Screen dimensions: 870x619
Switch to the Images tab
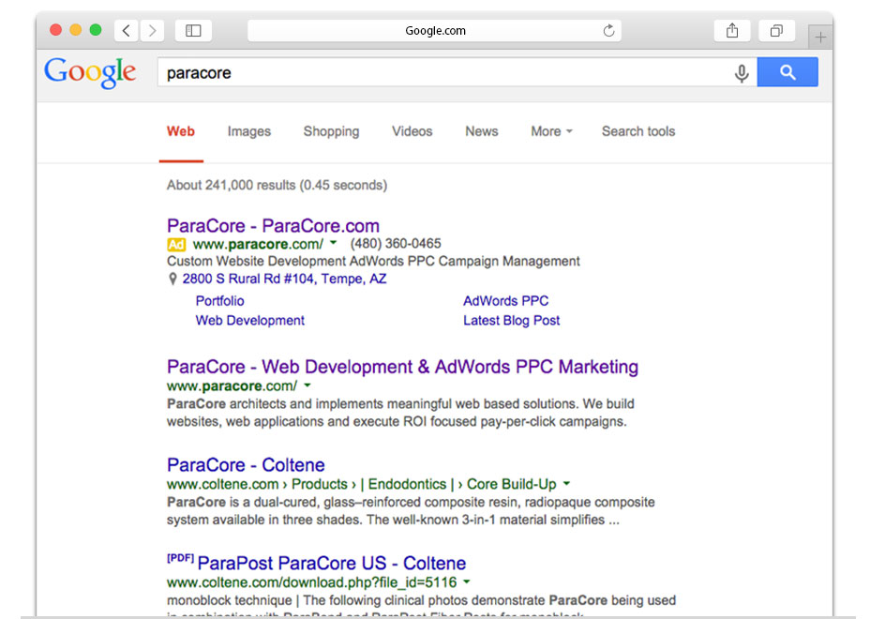(249, 131)
